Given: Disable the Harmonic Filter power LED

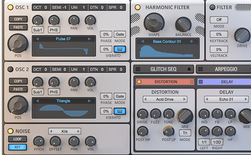Looking at the screenshot, I should [x=138, y=7].
